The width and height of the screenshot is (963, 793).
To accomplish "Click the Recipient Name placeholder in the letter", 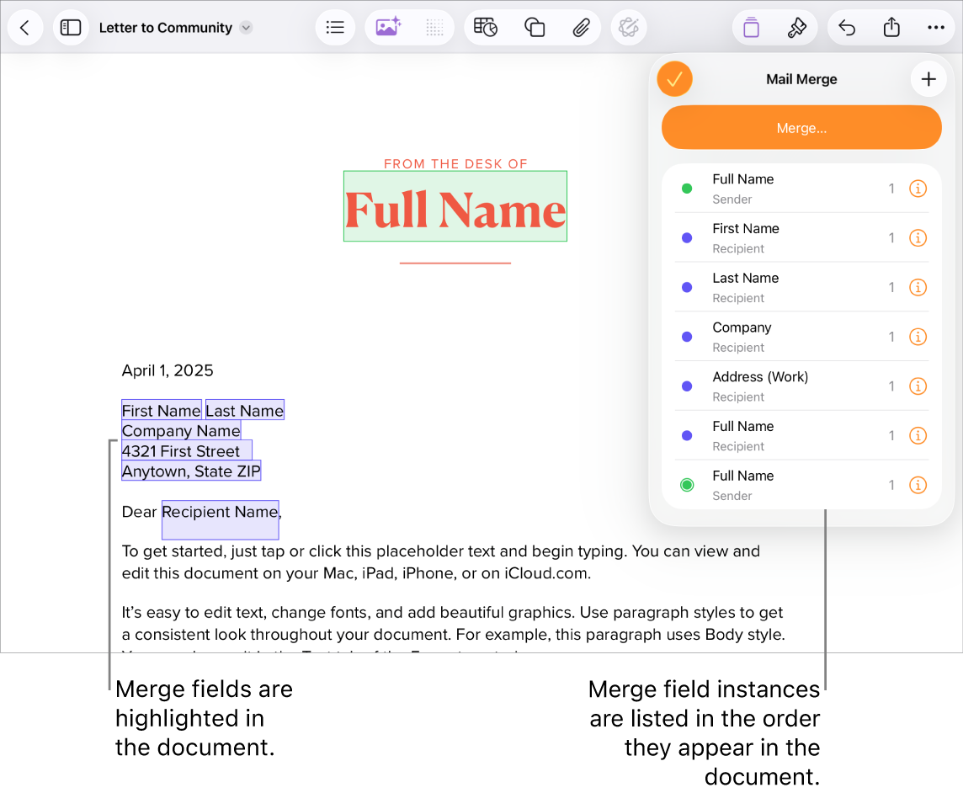I will pos(220,512).
